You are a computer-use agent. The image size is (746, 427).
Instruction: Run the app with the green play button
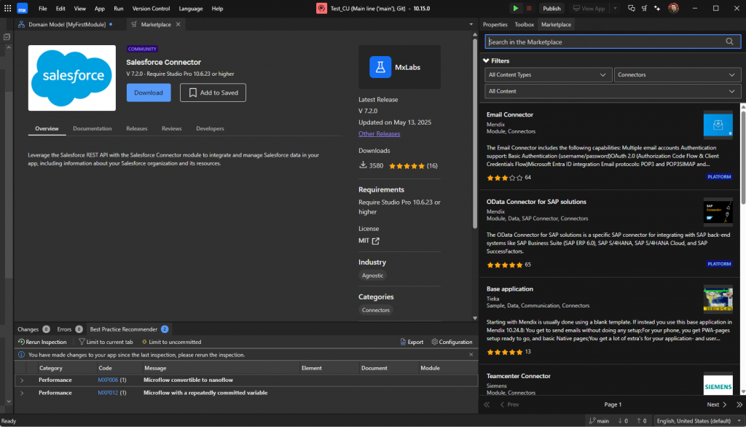[x=516, y=8]
